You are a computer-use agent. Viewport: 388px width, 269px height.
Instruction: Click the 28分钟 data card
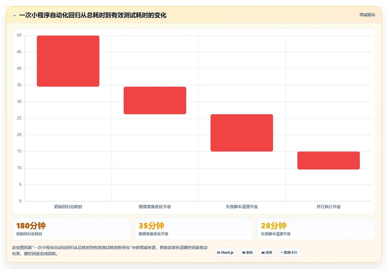[x=316, y=229]
